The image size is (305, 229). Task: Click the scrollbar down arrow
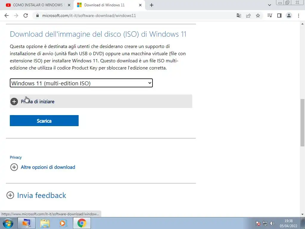(x=302, y=214)
